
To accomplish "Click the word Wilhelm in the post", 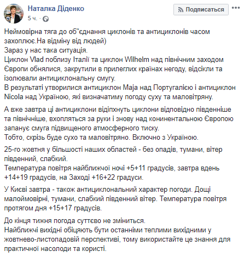I will point(137,60).
